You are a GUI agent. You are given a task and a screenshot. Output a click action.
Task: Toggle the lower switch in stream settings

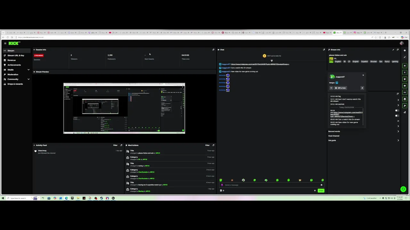[x=397, y=116]
